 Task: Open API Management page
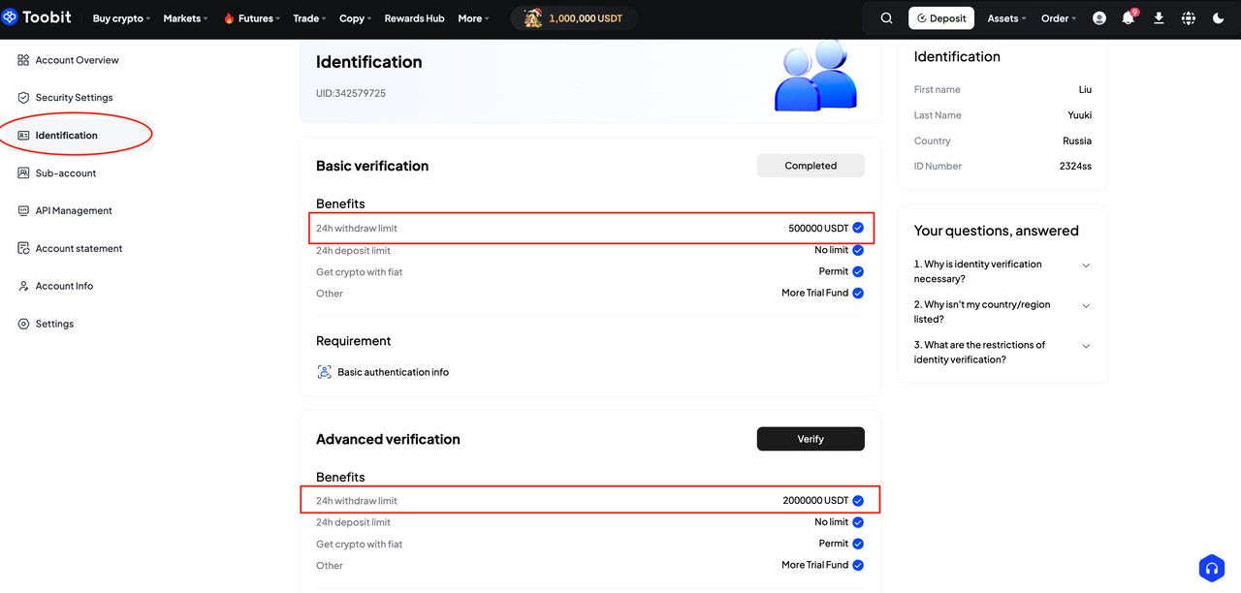(74, 210)
